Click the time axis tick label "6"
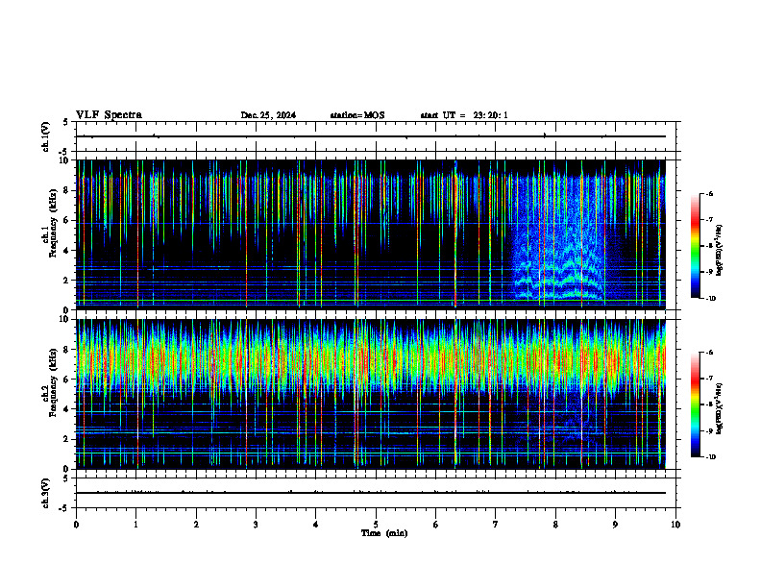761x588 pixels. (x=435, y=525)
